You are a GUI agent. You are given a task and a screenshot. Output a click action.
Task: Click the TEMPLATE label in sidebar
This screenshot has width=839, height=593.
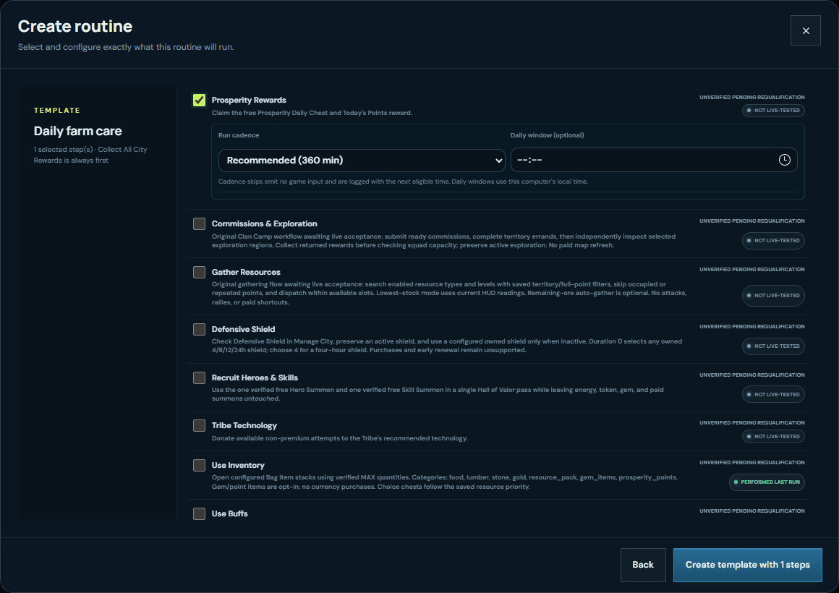[x=56, y=110]
